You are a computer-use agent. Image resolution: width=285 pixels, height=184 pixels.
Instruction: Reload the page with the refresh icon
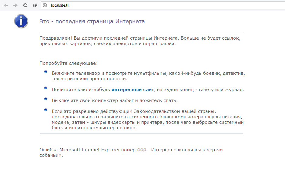click(25, 5)
